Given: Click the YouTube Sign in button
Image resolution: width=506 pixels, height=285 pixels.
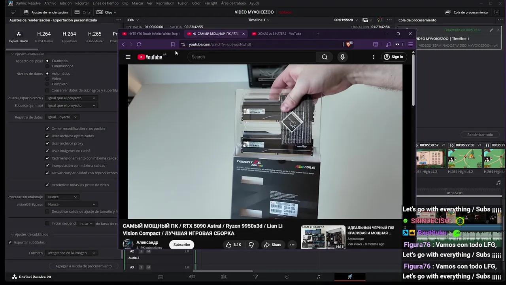Looking at the screenshot, I should pyautogui.click(x=393, y=57).
